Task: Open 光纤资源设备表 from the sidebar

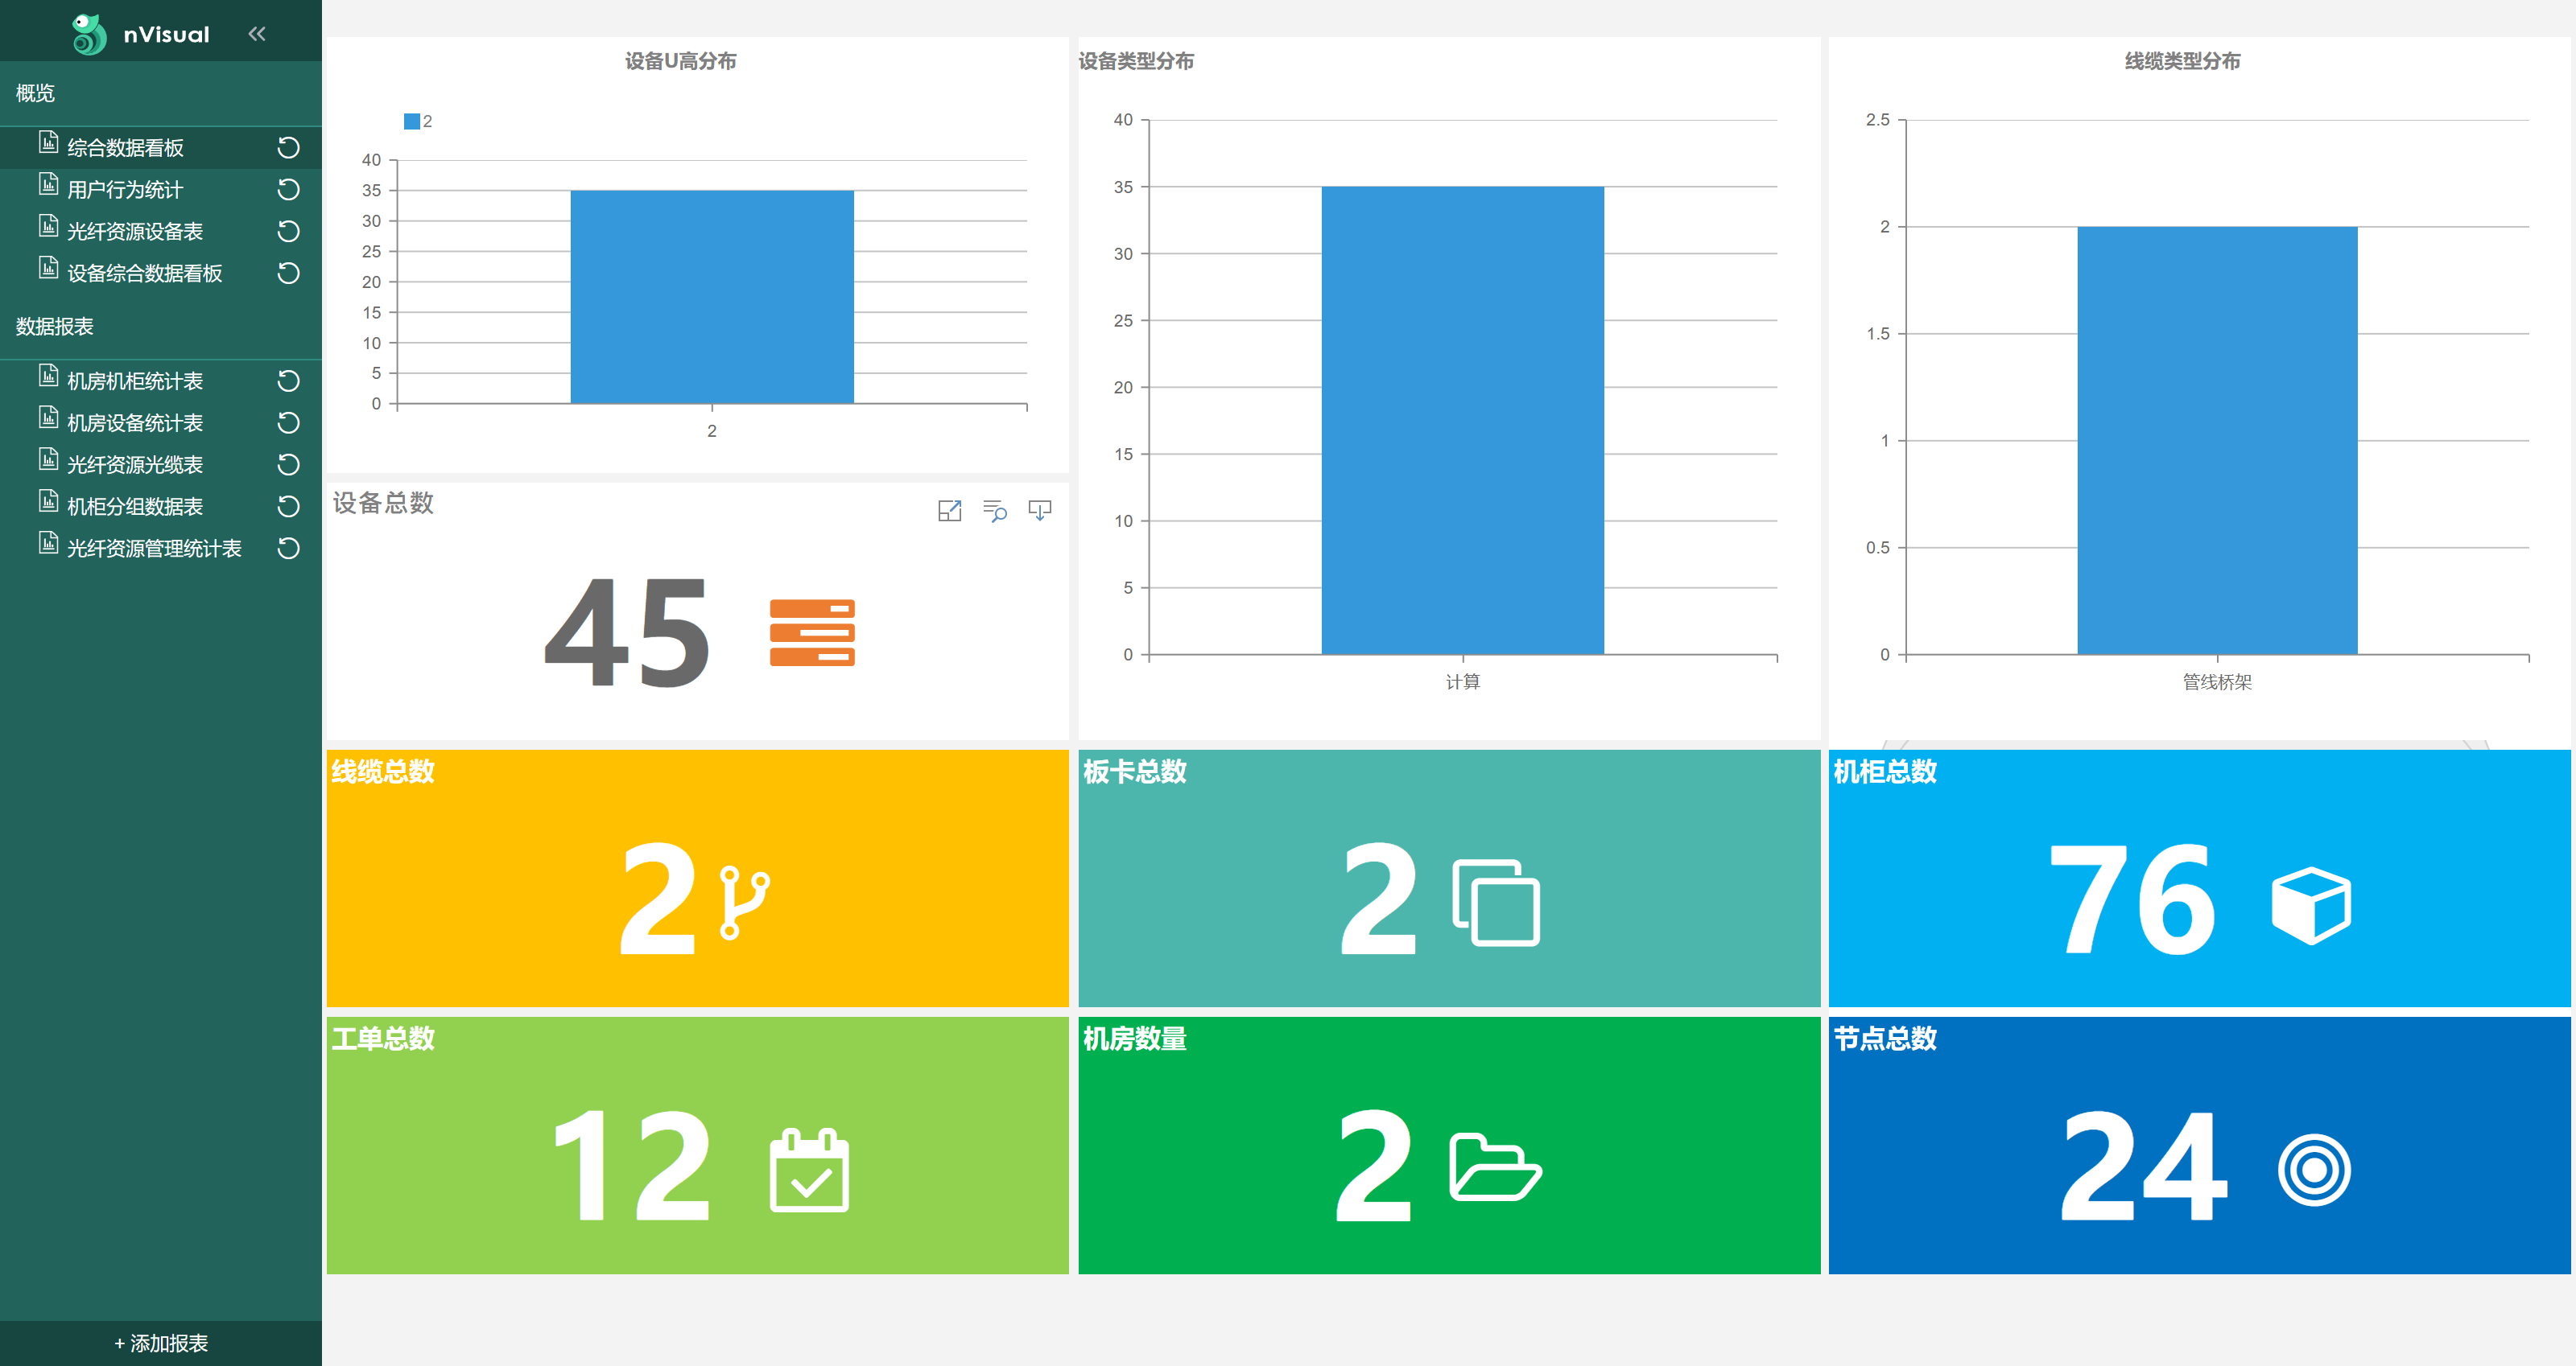Action: (134, 232)
